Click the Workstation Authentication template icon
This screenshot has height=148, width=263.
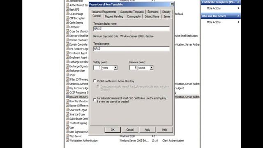click(x=67, y=140)
